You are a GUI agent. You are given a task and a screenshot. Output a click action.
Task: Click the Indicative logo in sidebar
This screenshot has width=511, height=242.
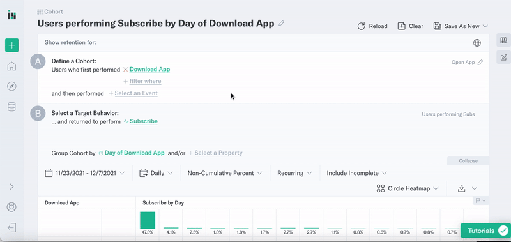11,15
